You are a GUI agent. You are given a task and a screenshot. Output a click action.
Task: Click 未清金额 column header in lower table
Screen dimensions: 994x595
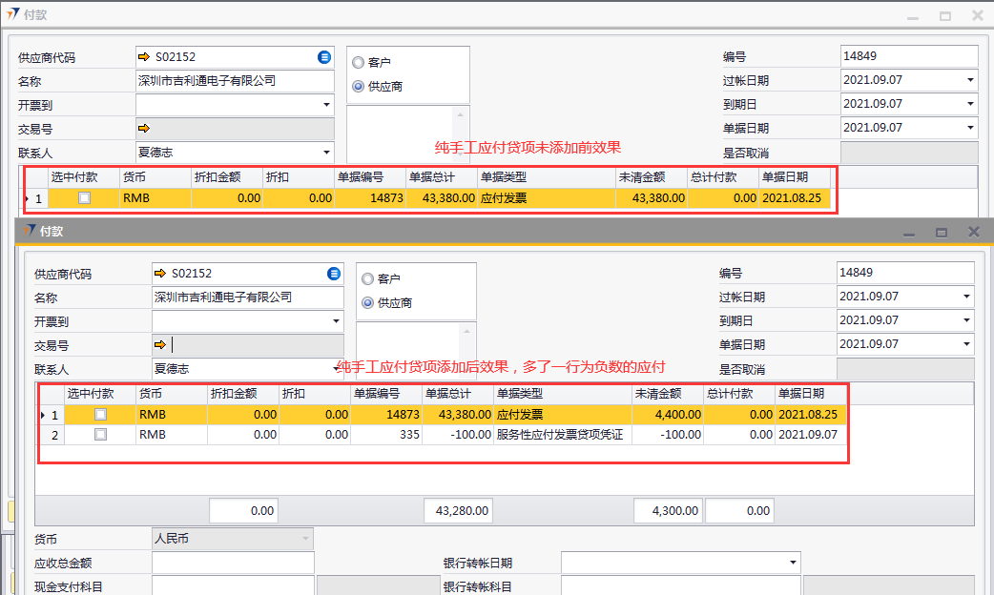667,394
